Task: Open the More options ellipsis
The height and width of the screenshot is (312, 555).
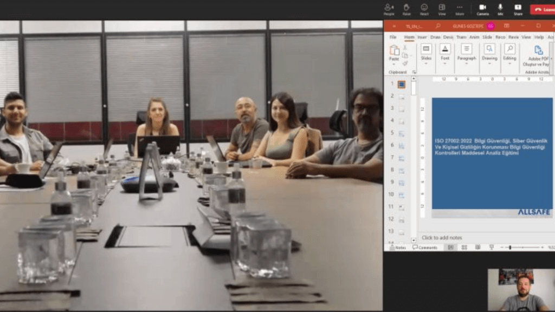Action: (460, 9)
